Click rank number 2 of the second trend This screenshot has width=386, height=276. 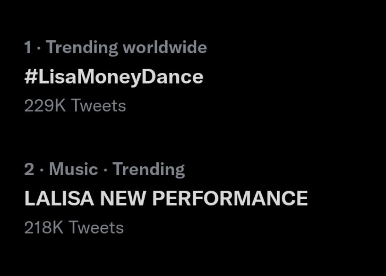pyautogui.click(x=29, y=169)
